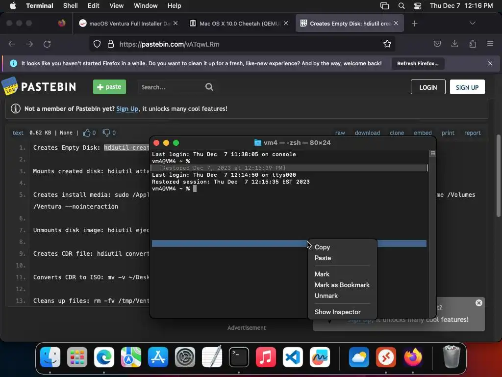Open Spotlight search in menu bar
The image size is (502, 377).
click(401, 6)
